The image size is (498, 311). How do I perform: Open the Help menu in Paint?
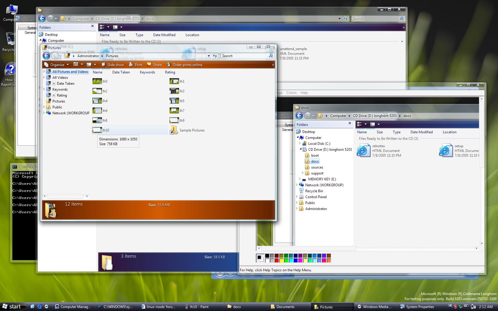304,93
